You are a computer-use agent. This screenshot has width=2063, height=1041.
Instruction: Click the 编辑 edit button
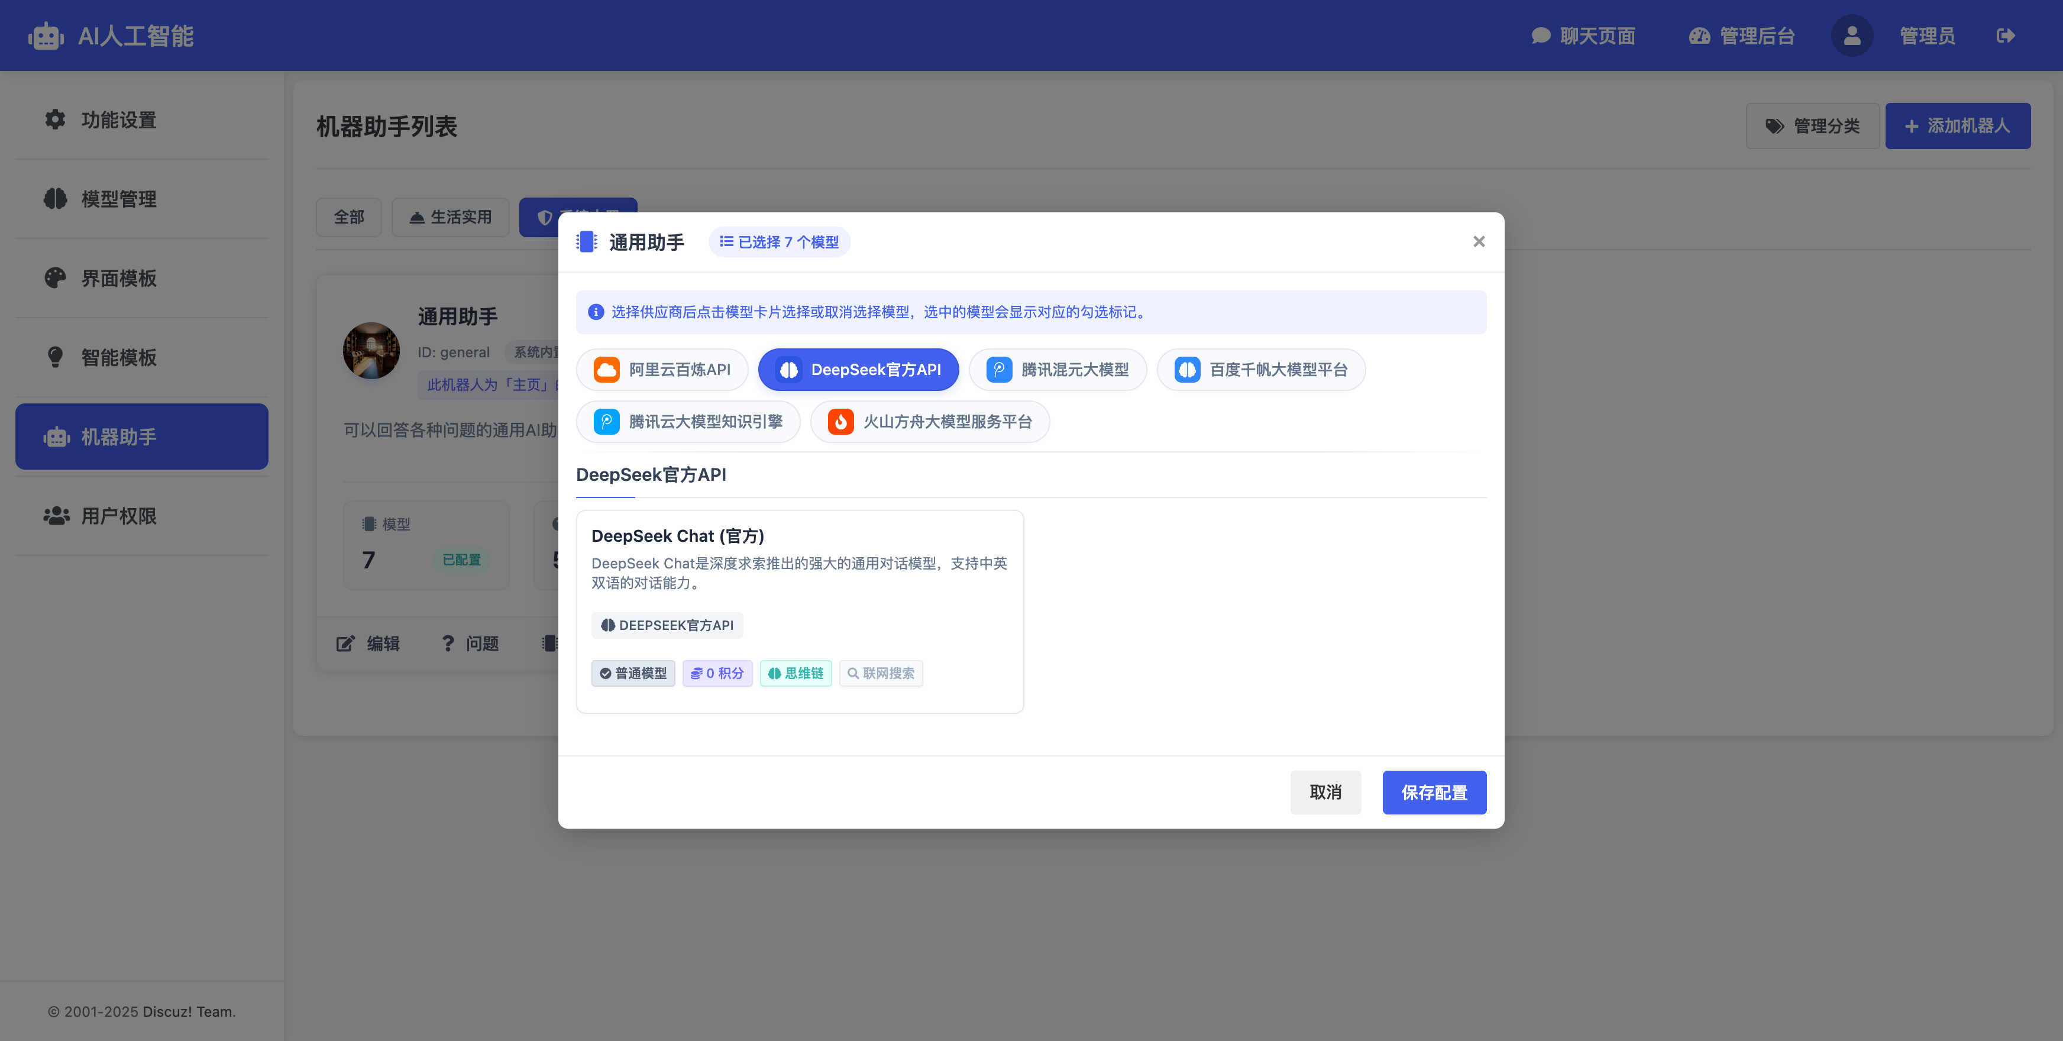pos(368,644)
